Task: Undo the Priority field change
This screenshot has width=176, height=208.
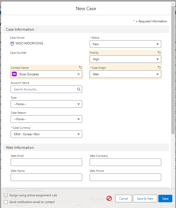Action: (159, 52)
